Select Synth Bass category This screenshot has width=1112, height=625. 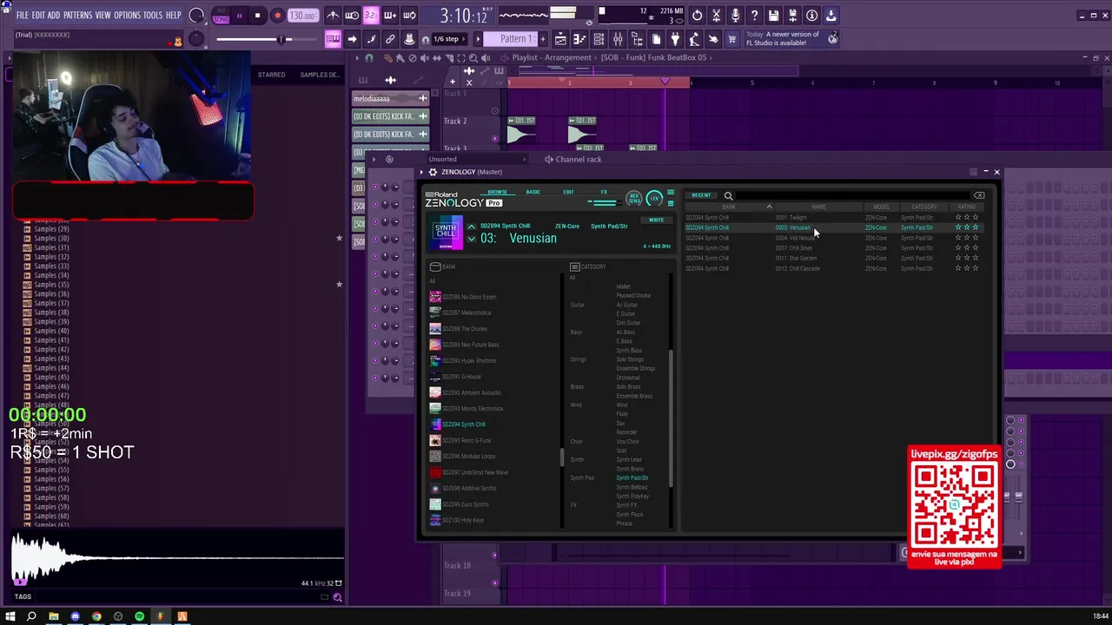click(x=629, y=351)
